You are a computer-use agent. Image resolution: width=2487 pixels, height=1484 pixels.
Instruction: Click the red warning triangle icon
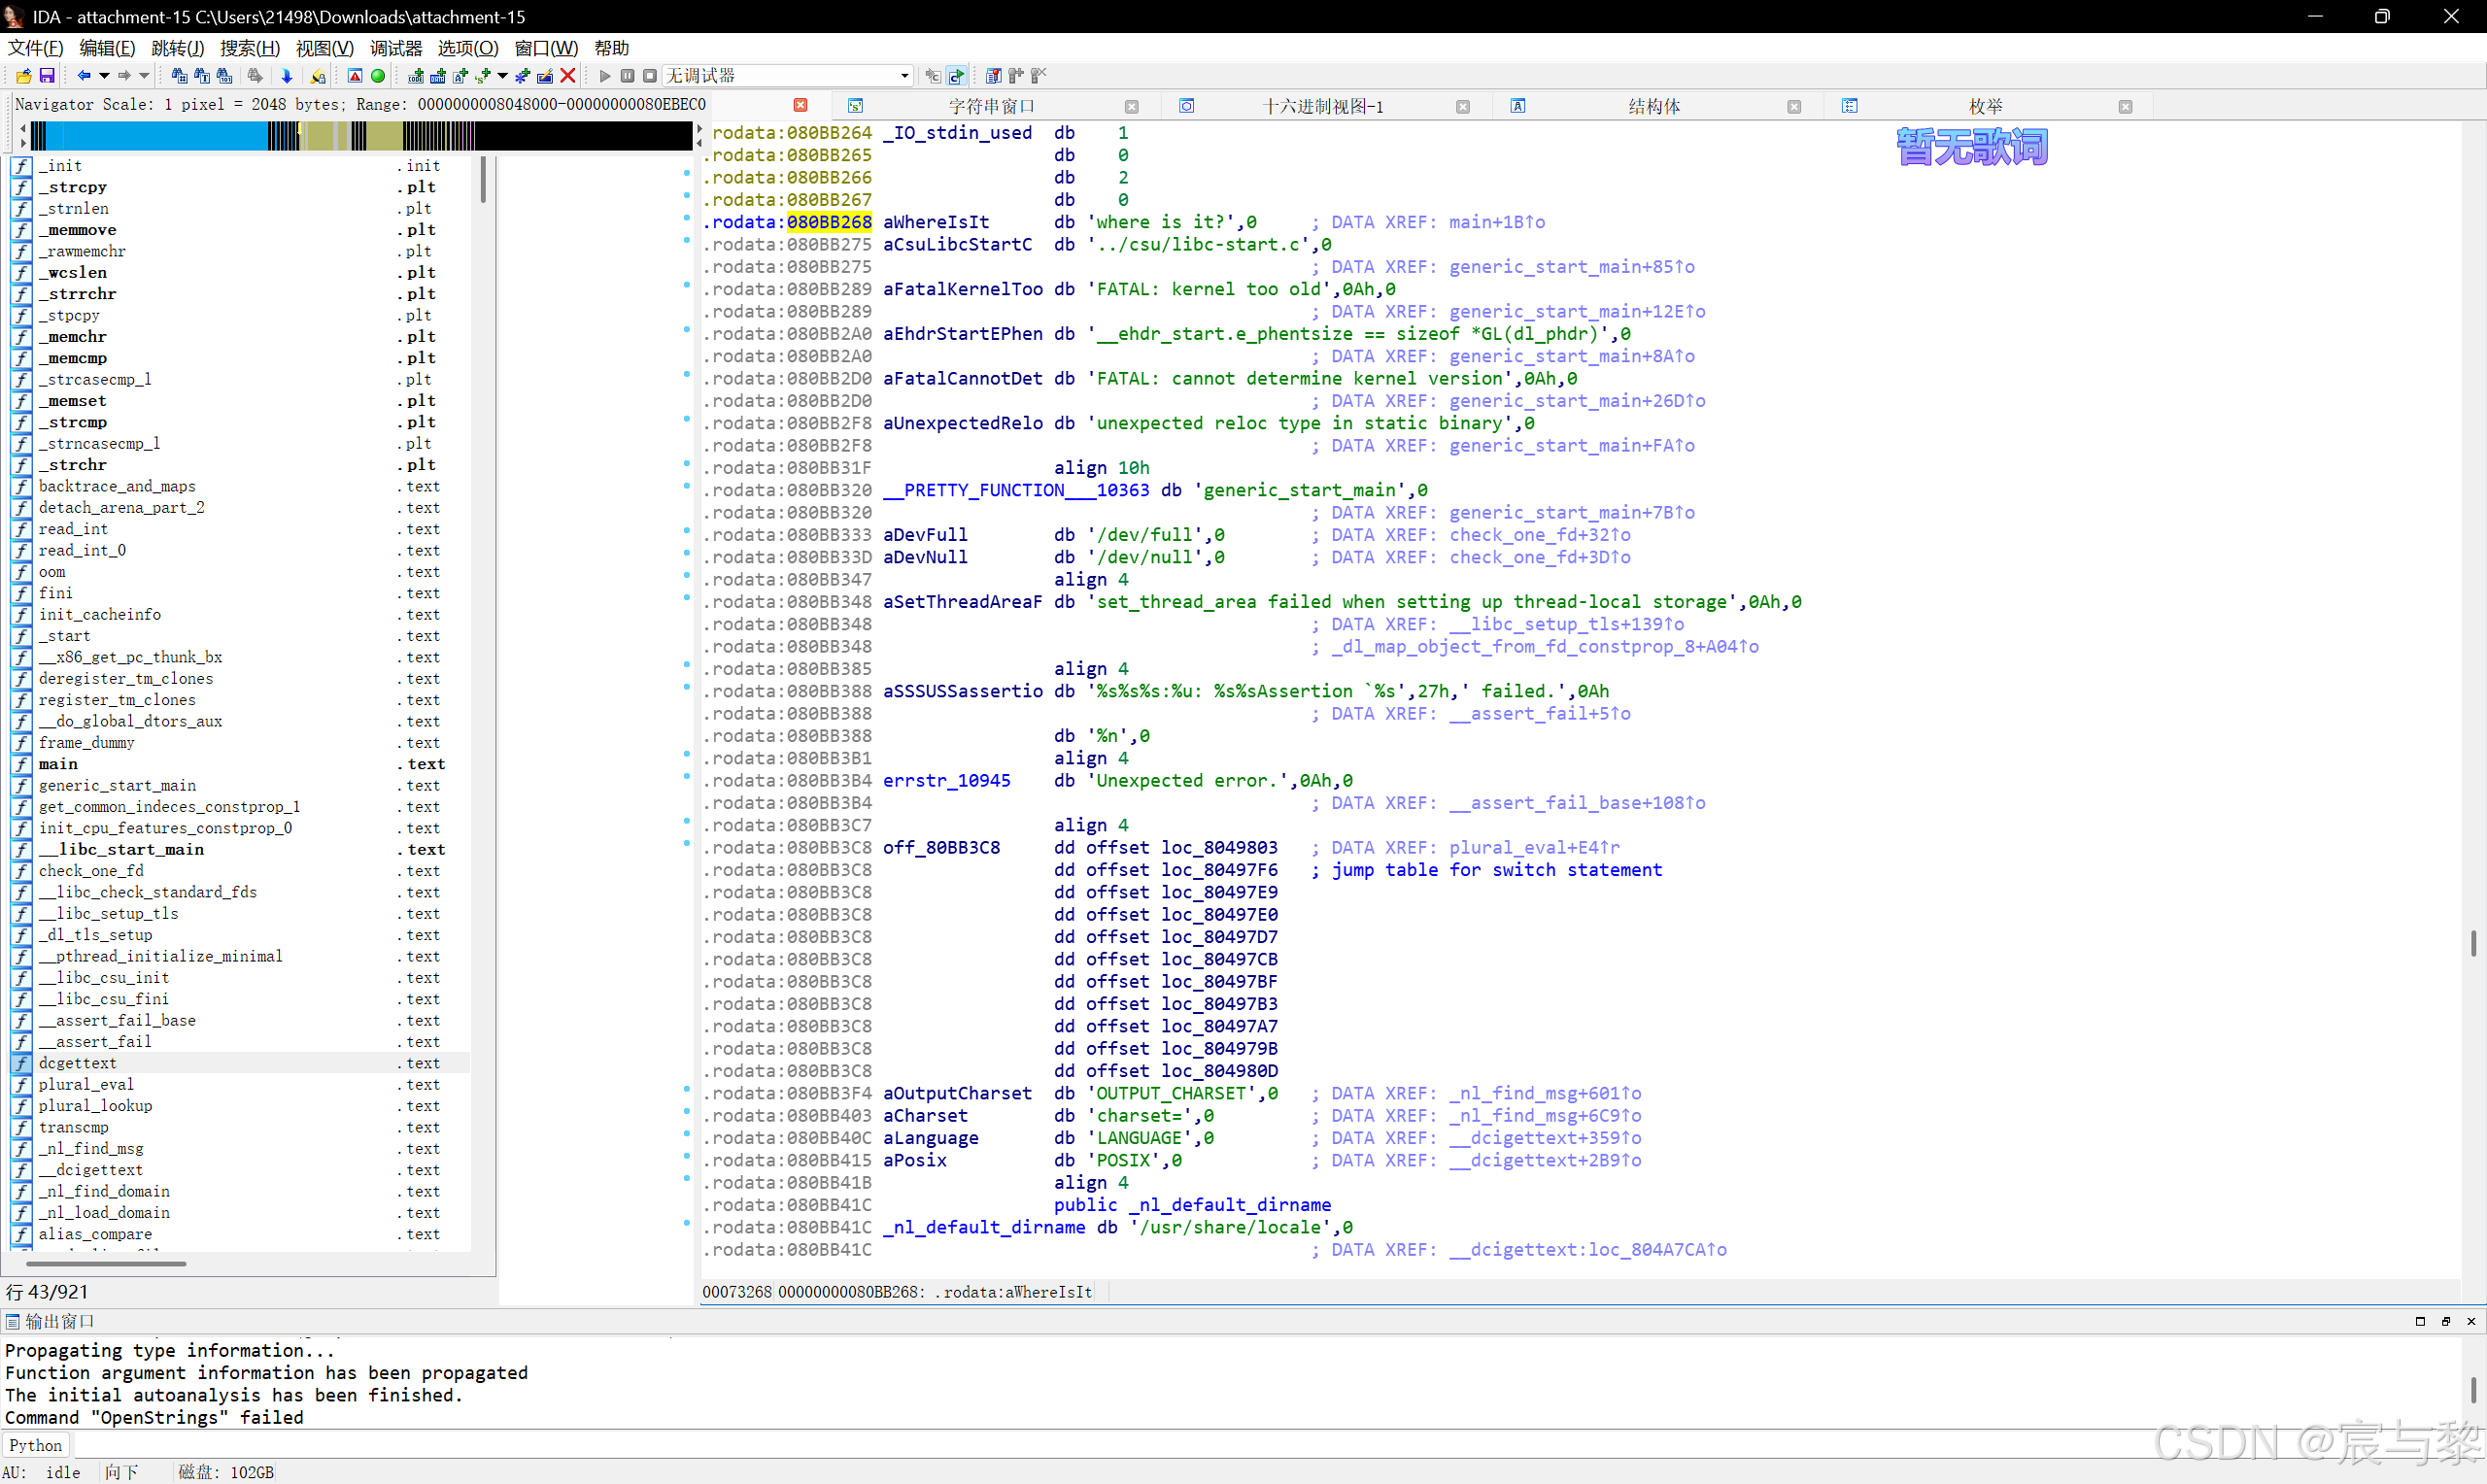click(x=355, y=76)
